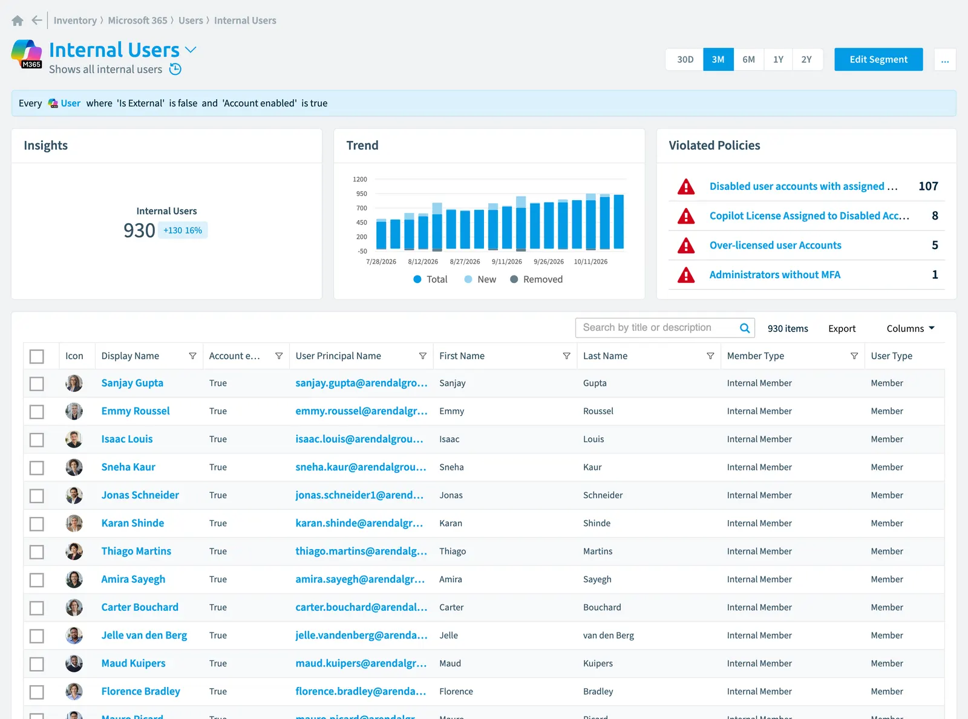Image resolution: width=968 pixels, height=719 pixels.
Task: Expand the Internal Users title dropdown
Action: tap(191, 50)
